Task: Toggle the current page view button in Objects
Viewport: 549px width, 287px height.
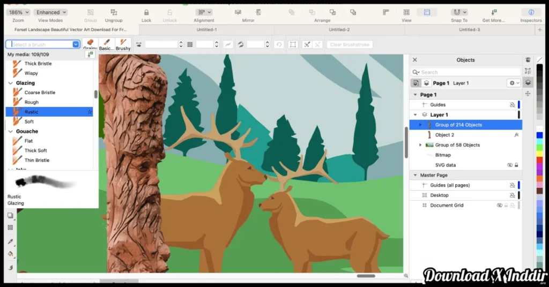Action: click(x=416, y=83)
